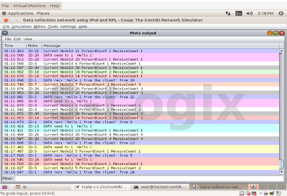Switch to Data collection net taskbar window
287x196 pixels.
tap(218, 187)
